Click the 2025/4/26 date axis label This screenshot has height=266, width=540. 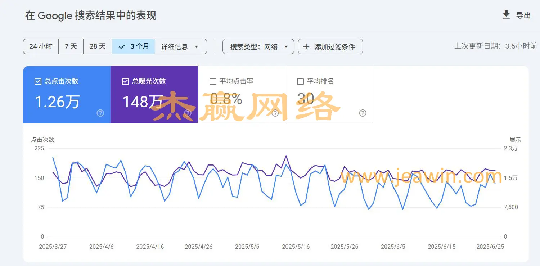point(199,247)
